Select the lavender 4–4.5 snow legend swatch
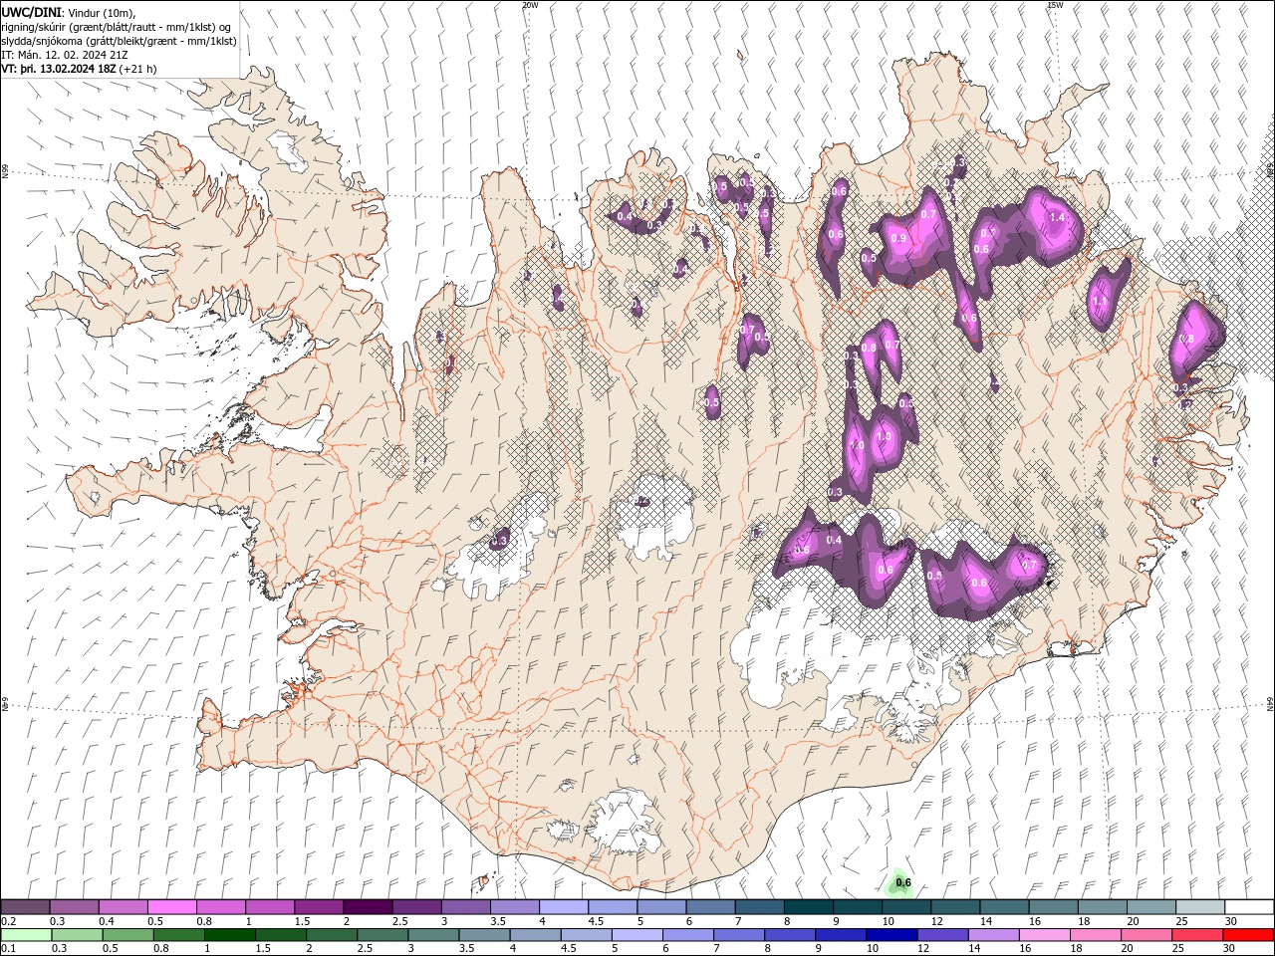1275x956 pixels. (564, 907)
